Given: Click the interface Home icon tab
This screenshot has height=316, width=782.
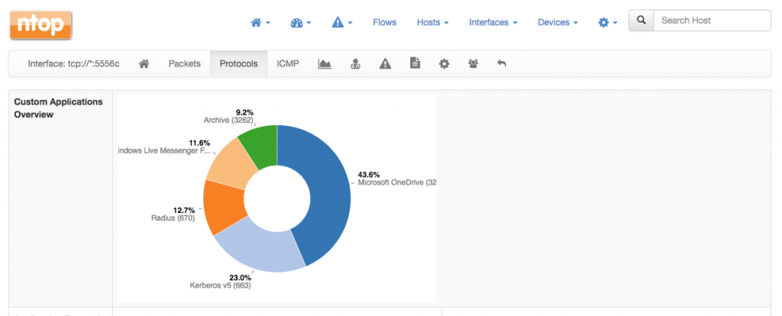Looking at the screenshot, I should coord(144,64).
